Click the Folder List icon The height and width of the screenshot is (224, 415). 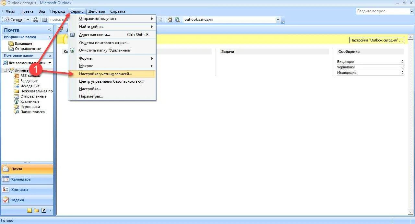(x=36, y=210)
